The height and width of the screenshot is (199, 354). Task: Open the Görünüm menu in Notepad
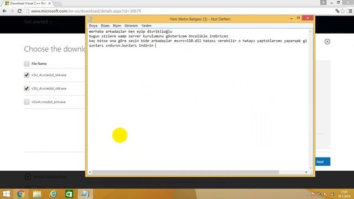[x=131, y=26]
